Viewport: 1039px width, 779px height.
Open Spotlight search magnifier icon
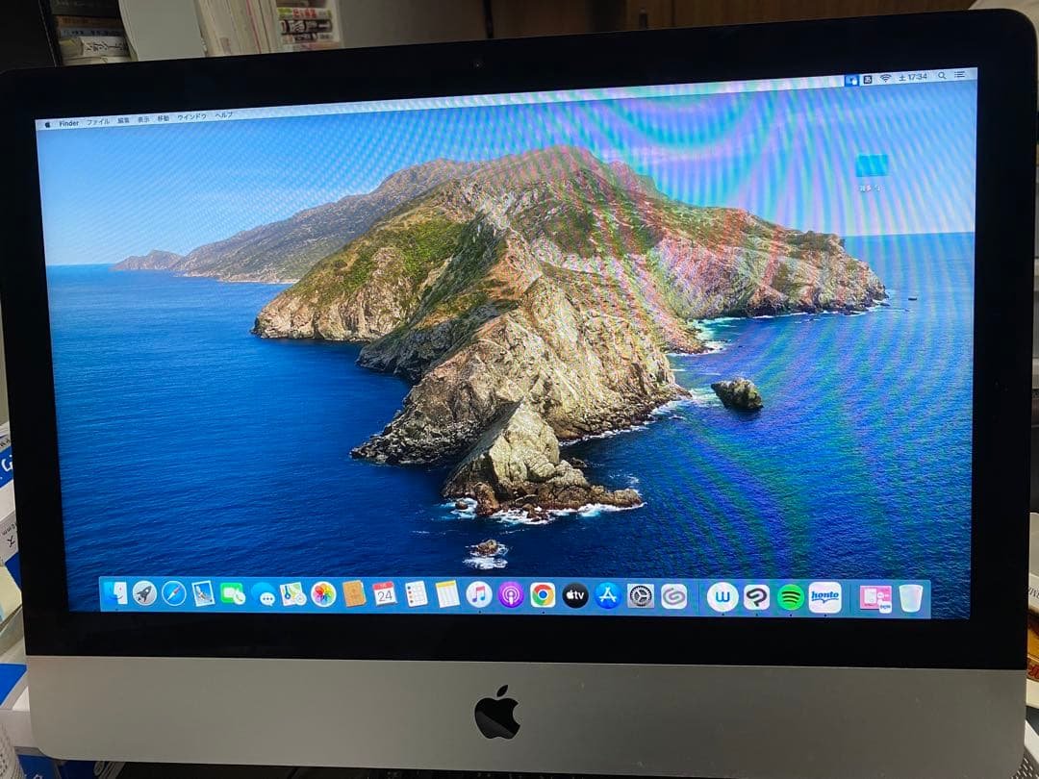pos(942,75)
